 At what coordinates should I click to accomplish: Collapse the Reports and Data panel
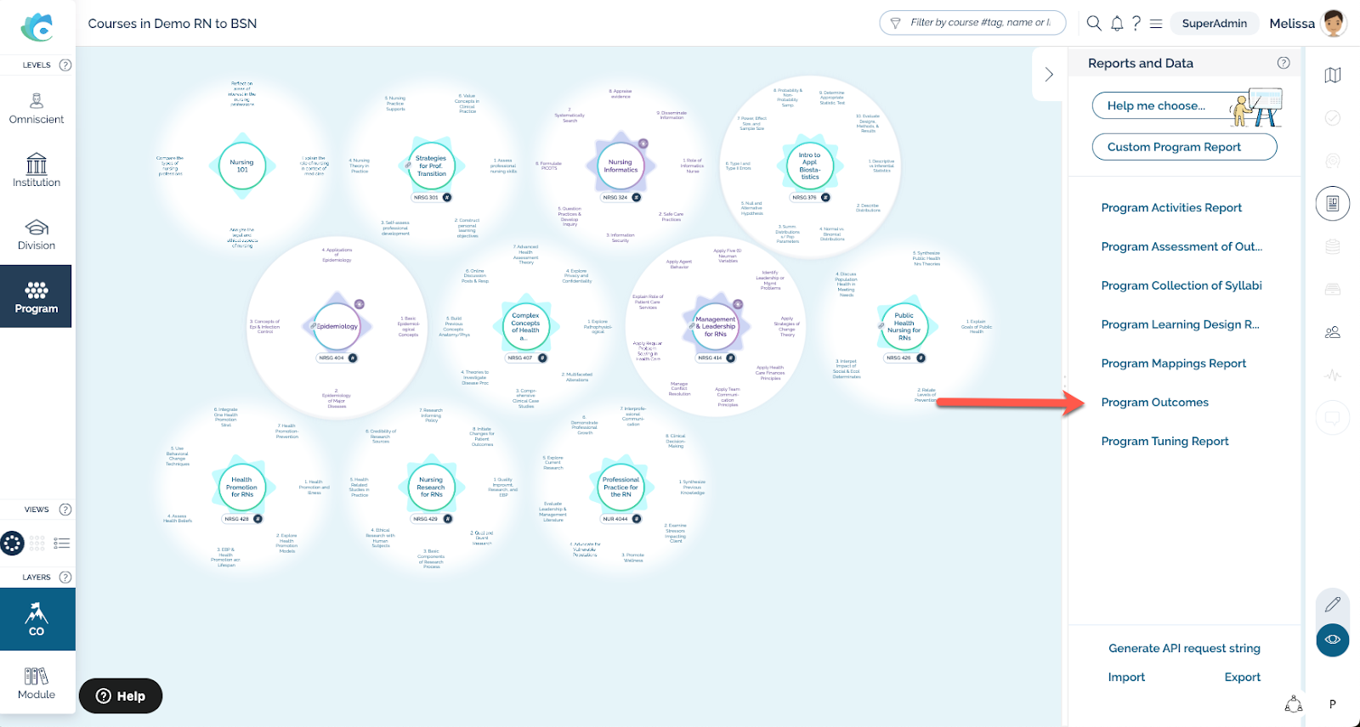(x=1049, y=75)
